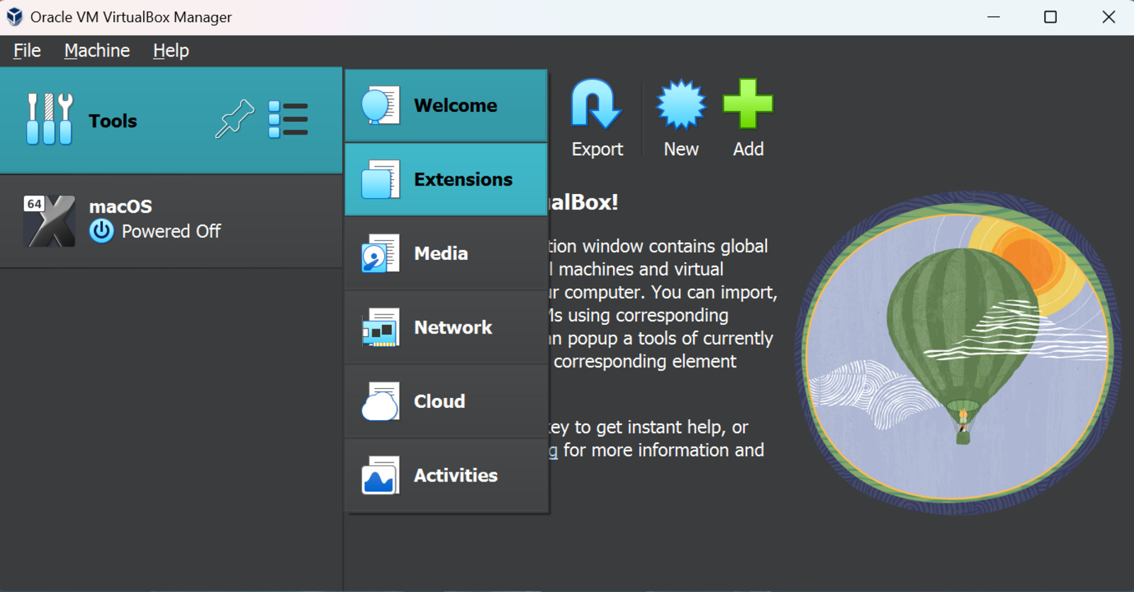Minimize the VirtualBox Manager window
This screenshot has width=1134, height=592.
pyautogui.click(x=994, y=17)
